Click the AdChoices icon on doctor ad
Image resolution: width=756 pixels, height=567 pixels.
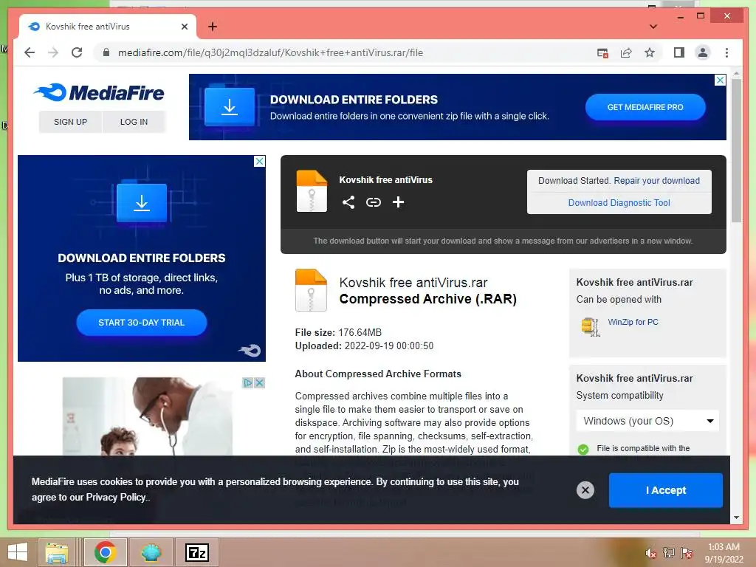(x=248, y=383)
